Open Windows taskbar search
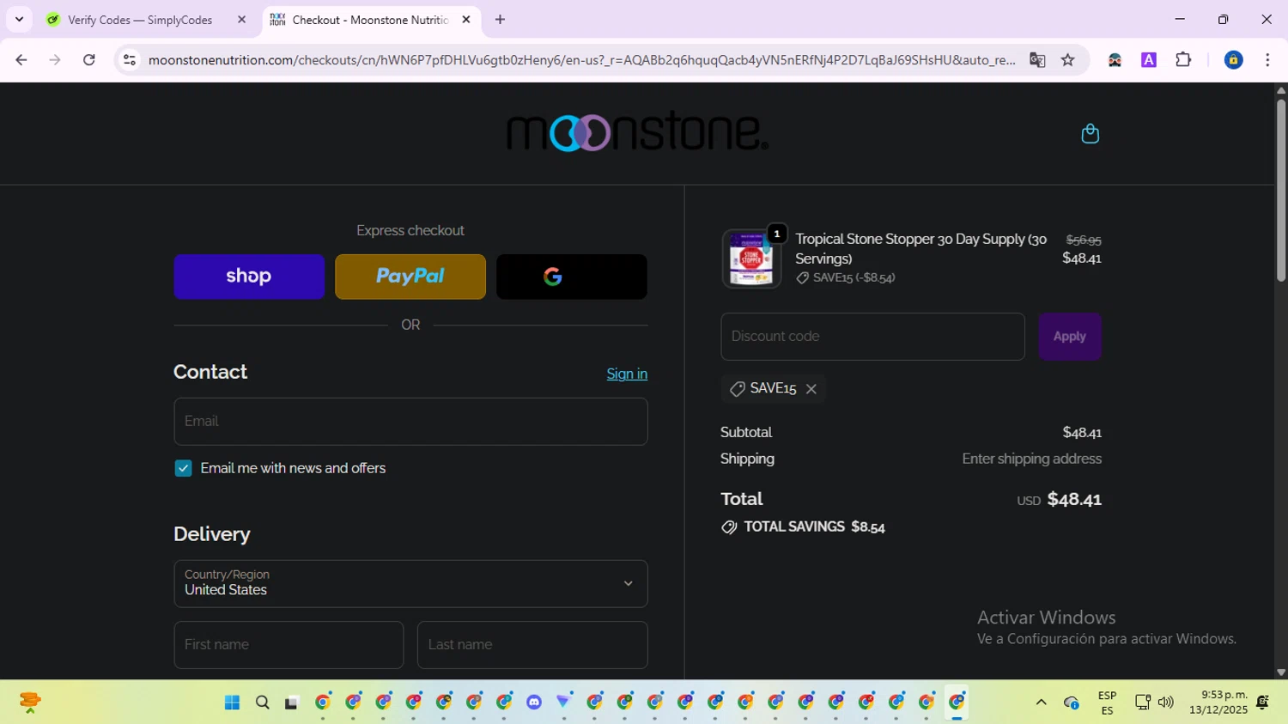This screenshot has height=724, width=1288. pos(263,703)
